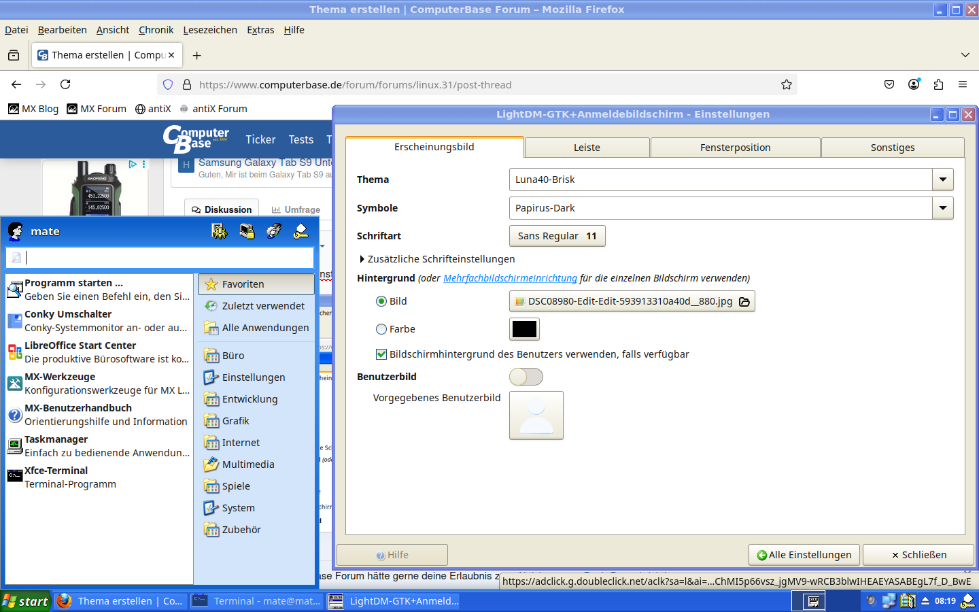The image size is (979, 612).
Task: Bookmark page with the star icon
Action: (787, 84)
